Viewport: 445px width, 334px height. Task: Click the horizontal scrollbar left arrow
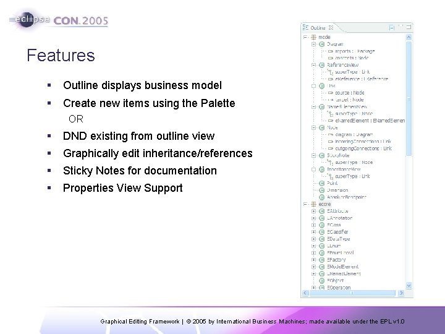[x=305, y=293]
